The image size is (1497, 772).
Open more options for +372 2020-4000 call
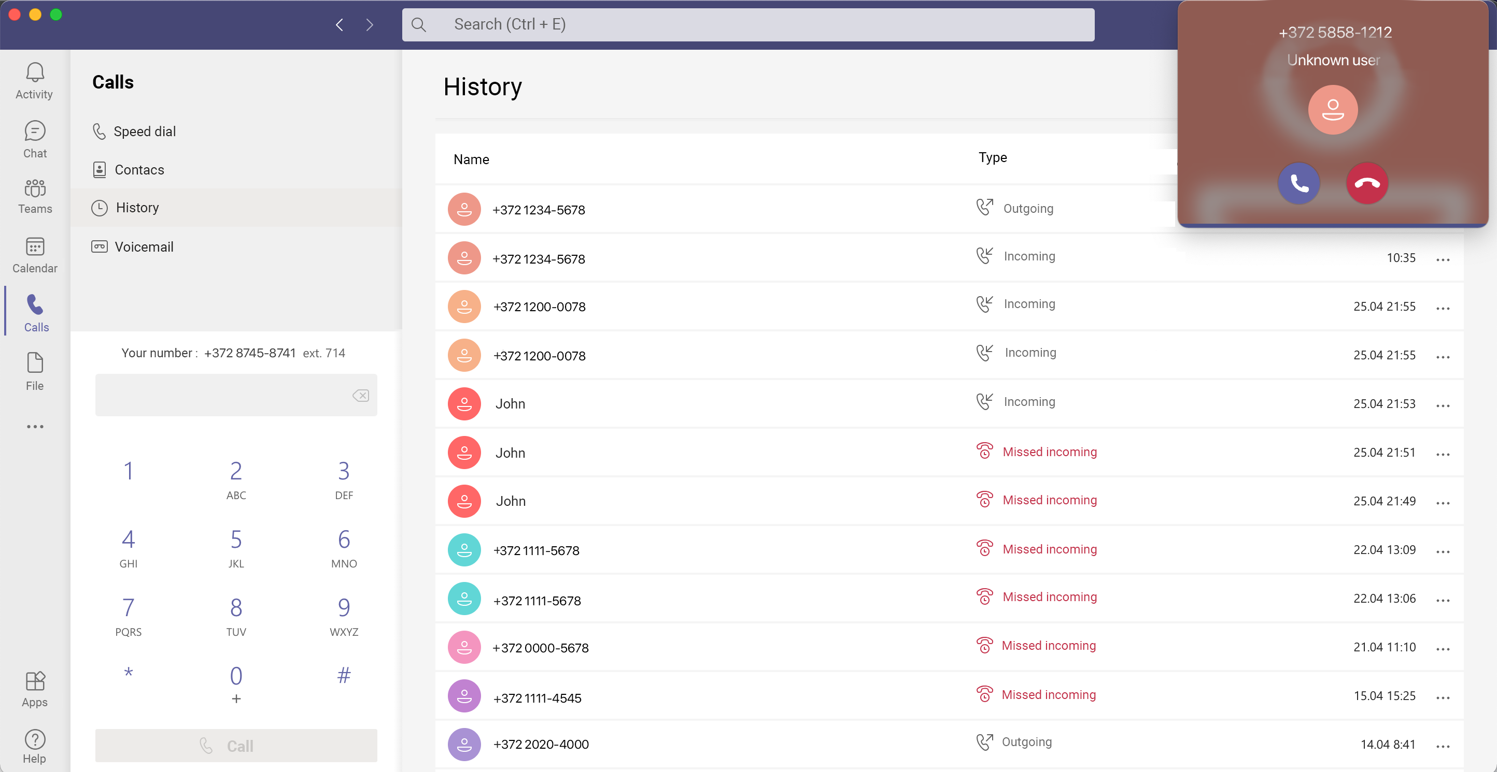(x=1443, y=745)
